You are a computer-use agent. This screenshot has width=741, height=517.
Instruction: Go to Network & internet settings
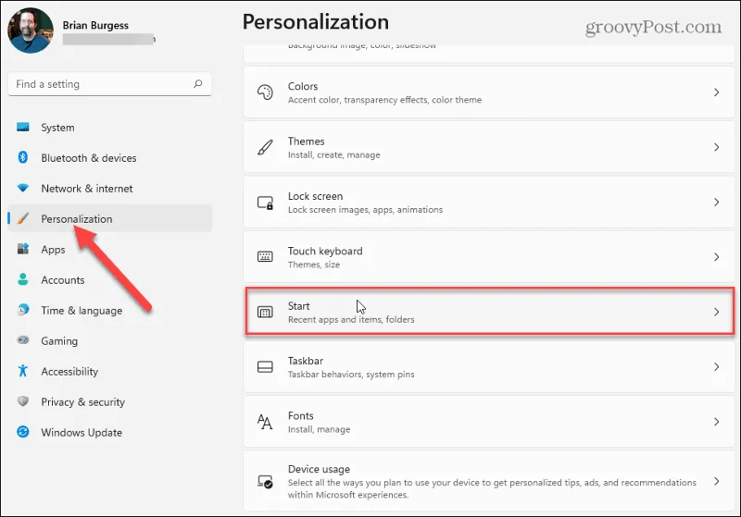109,189
